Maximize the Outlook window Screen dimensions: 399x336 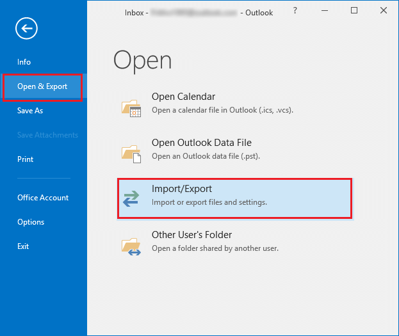pos(354,12)
